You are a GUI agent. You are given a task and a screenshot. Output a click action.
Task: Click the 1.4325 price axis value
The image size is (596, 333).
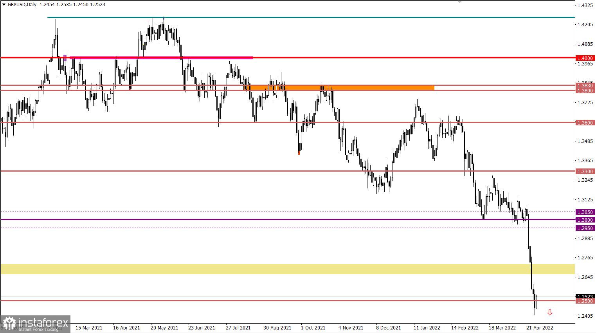point(585,5)
